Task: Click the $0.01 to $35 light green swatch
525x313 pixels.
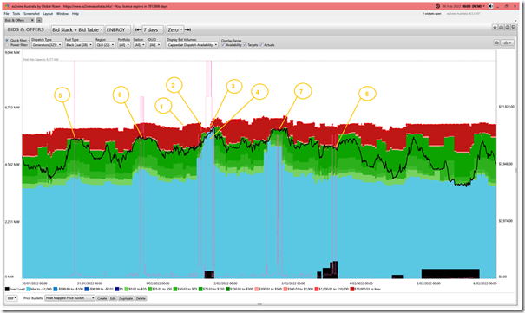Action: tap(127, 289)
